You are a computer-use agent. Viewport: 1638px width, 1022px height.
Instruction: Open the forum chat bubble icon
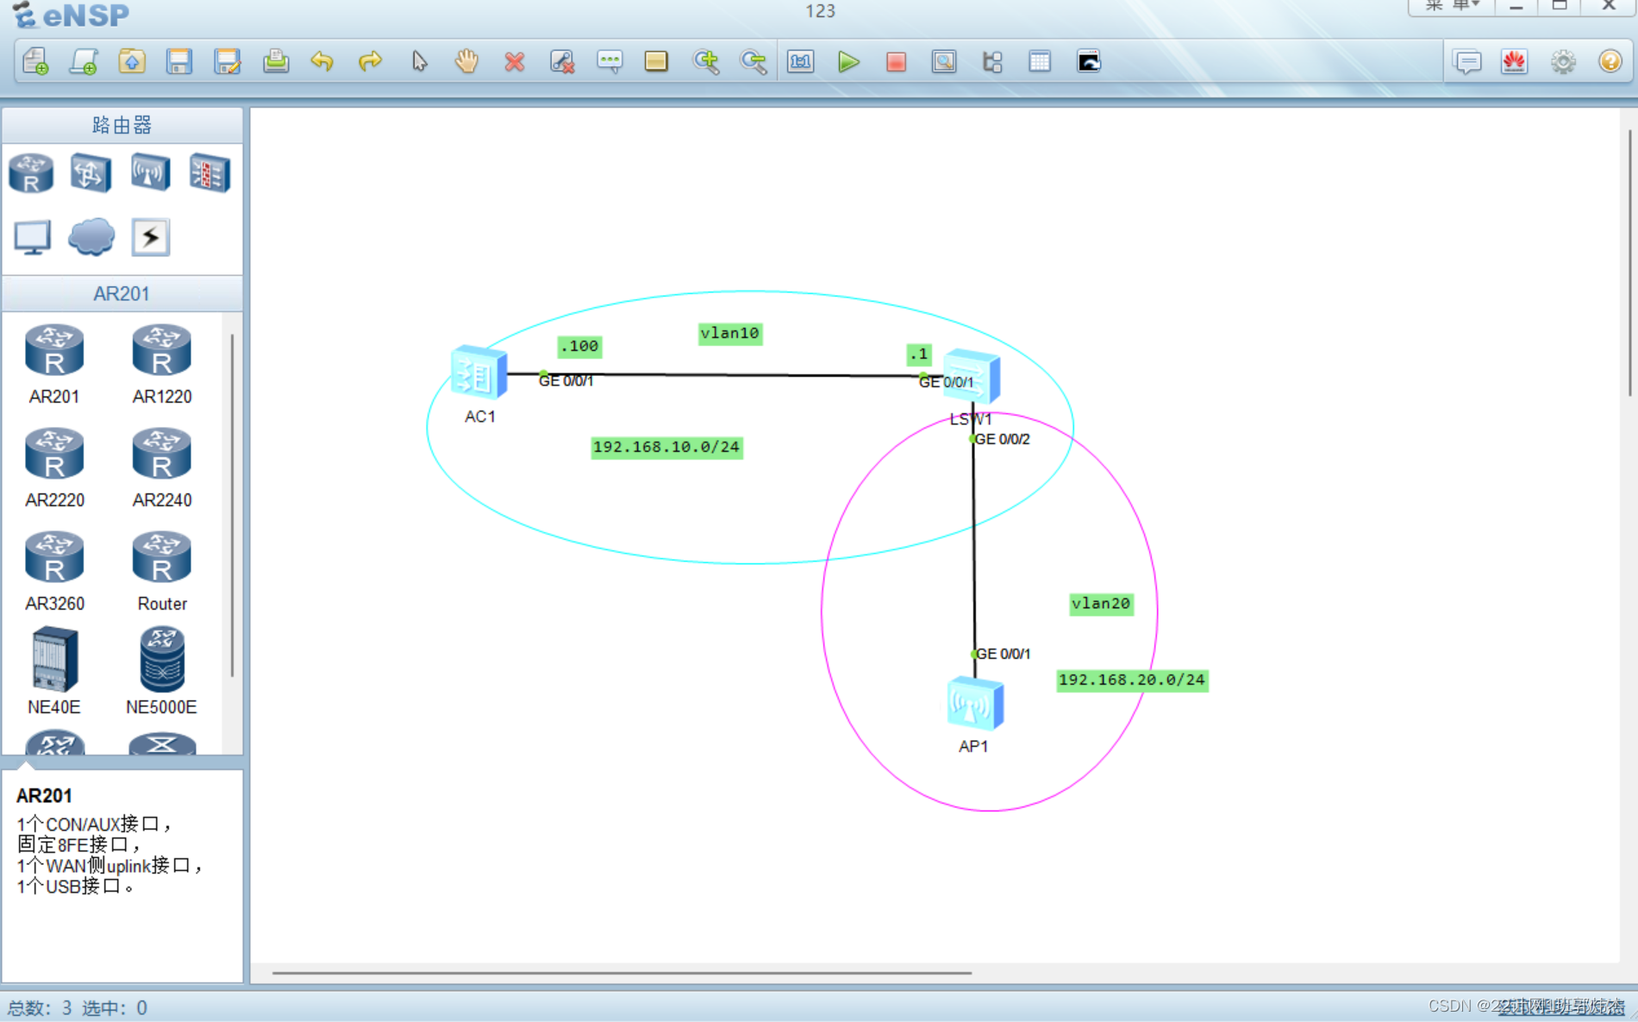pyautogui.click(x=1467, y=62)
